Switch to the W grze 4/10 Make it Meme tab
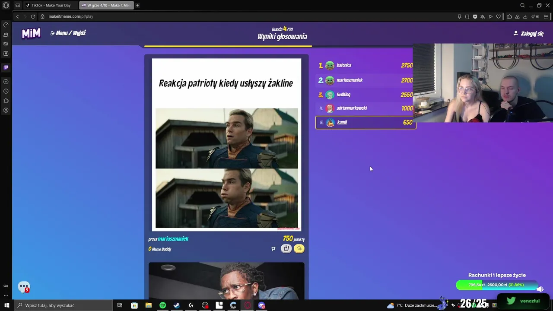The width and height of the screenshot is (553, 311). 106,5
